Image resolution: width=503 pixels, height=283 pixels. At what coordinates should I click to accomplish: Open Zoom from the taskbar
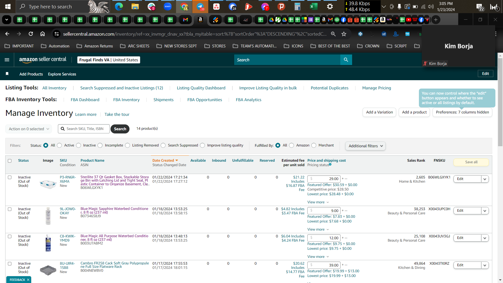click(168, 7)
